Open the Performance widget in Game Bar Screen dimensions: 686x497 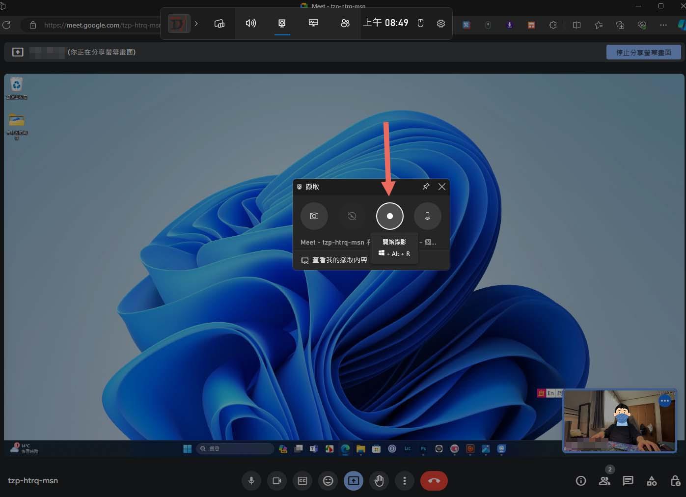coord(313,24)
